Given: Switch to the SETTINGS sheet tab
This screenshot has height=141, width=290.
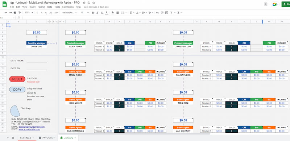Looking at the screenshot, I should pyautogui.click(x=27, y=138).
